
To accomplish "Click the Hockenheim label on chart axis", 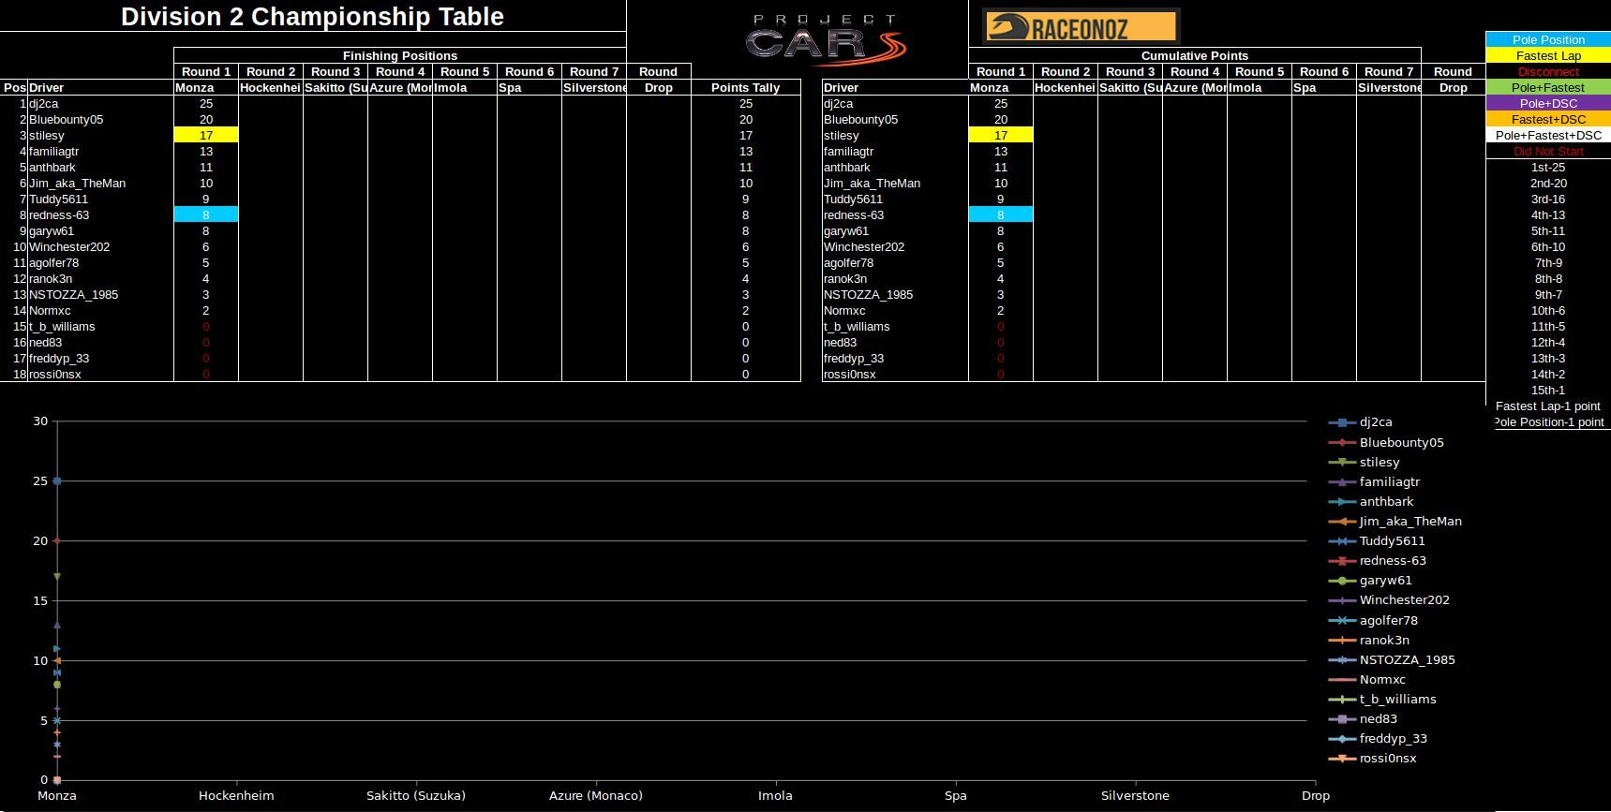I will tap(236, 795).
